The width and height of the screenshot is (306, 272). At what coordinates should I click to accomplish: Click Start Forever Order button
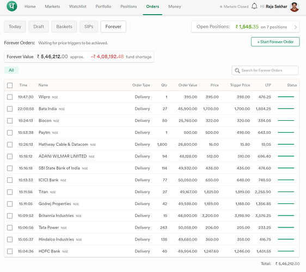pos(275,42)
